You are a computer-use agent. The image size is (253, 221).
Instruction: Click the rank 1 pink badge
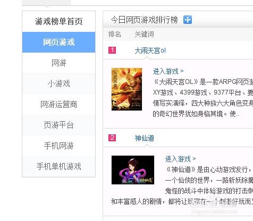pyautogui.click(x=112, y=50)
